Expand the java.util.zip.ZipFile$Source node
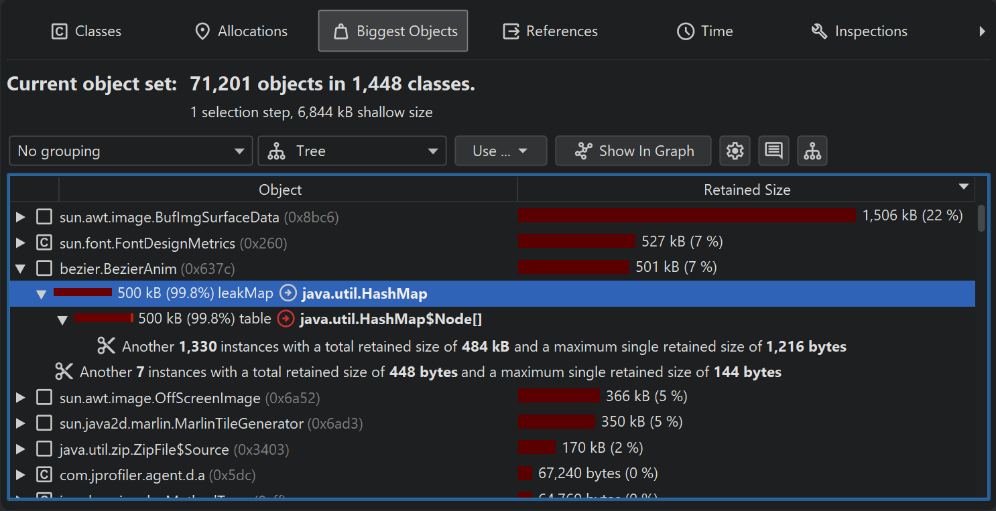 coord(21,449)
